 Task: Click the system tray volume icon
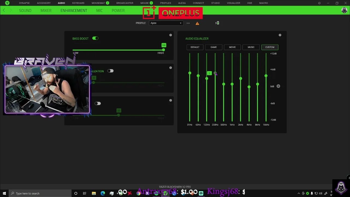(x=321, y=193)
